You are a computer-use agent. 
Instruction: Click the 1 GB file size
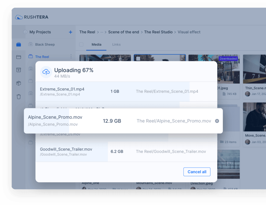(115, 92)
